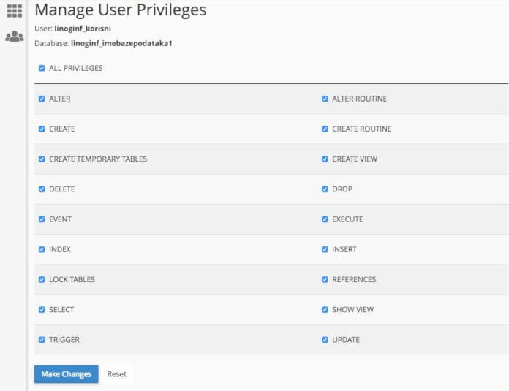
Task: Open the apps grid icon in sidebar
Action: tap(14, 11)
